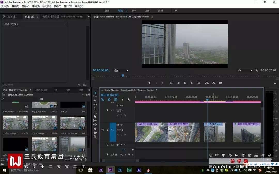Mute audio track A5 with M button

pyautogui.click(x=121, y=145)
